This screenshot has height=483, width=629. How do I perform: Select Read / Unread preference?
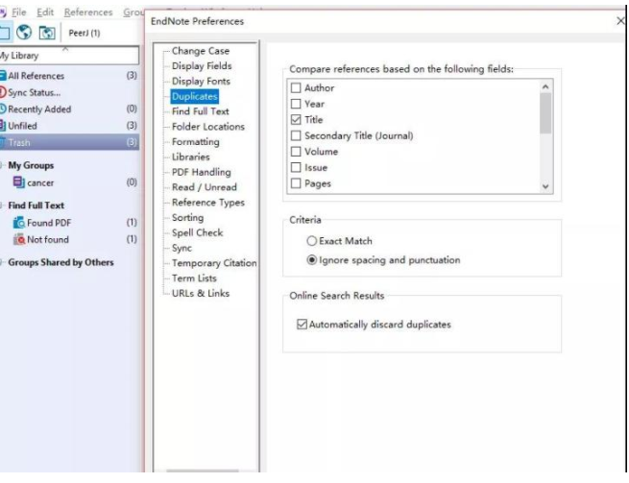point(205,187)
